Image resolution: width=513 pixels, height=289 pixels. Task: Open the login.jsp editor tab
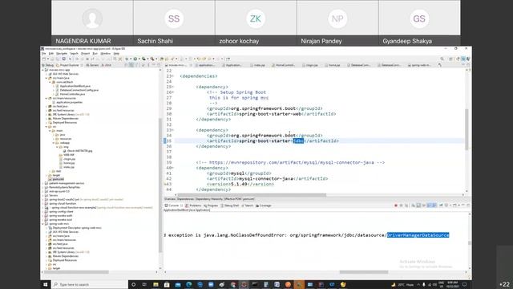310,65
